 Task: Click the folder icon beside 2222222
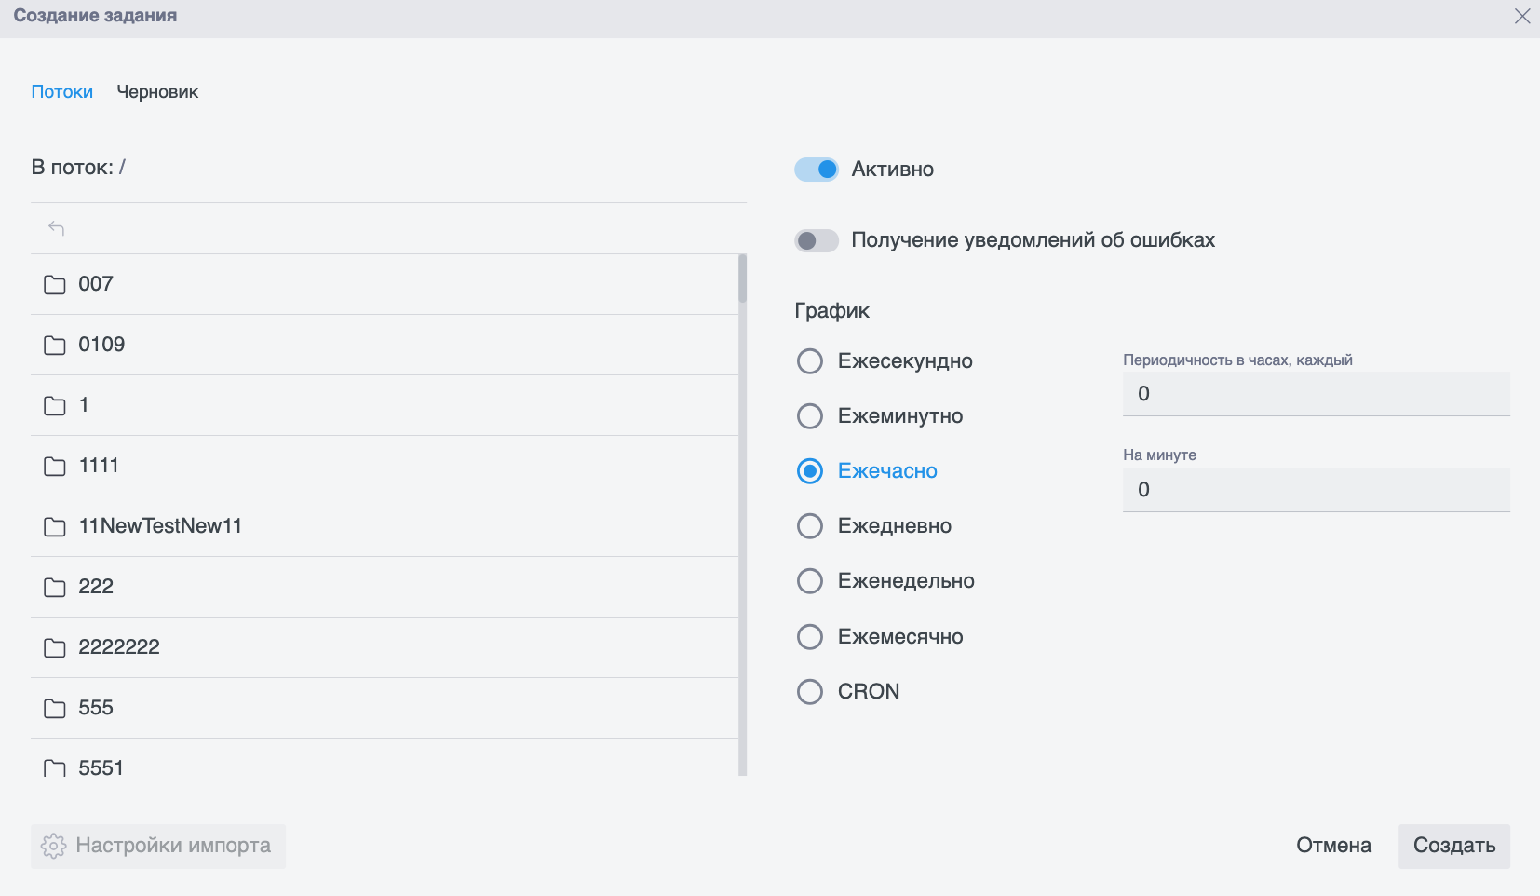55,647
